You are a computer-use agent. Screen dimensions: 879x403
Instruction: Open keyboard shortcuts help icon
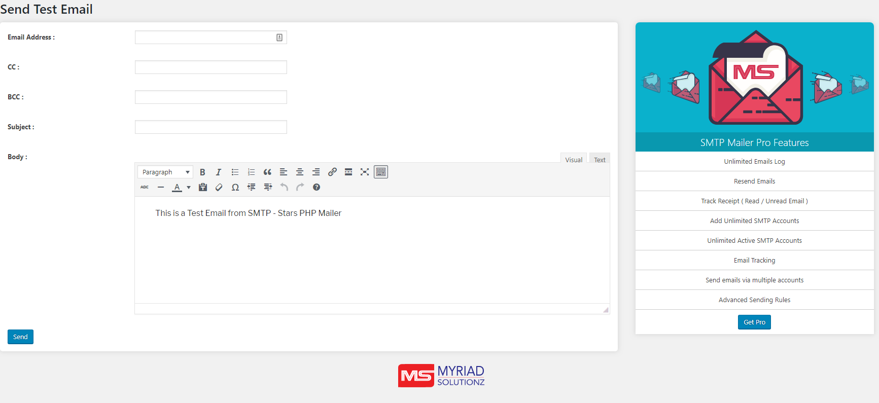point(317,188)
